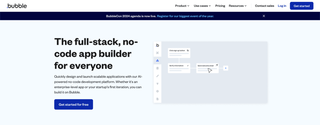Select the Workflow tab icon in editor sidebar
This screenshot has width=320, height=125.
click(157, 60)
